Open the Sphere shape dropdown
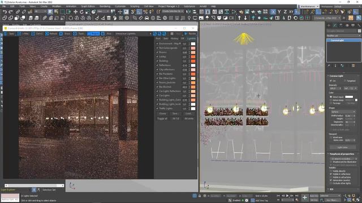362x203 pixels. coord(343,112)
